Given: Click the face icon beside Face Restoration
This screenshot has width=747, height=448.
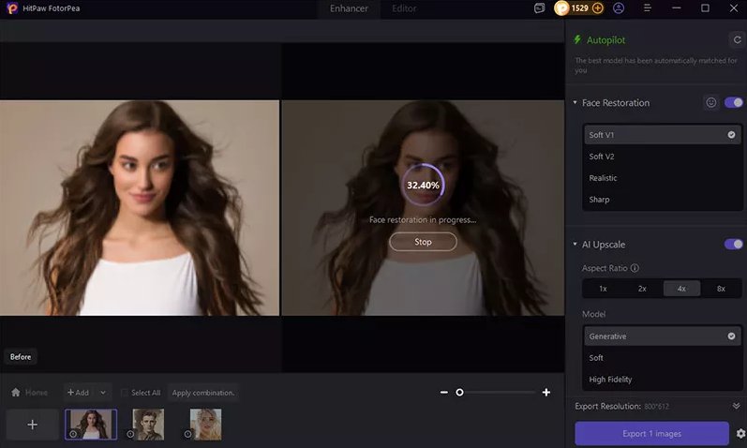Looking at the screenshot, I should [710, 102].
